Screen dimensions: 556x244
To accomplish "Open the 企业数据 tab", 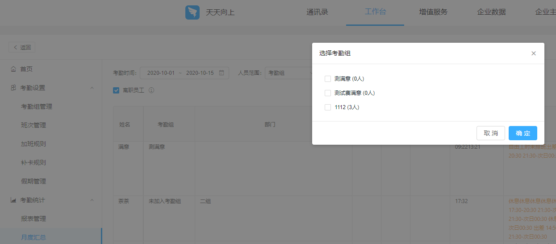I will click(491, 12).
